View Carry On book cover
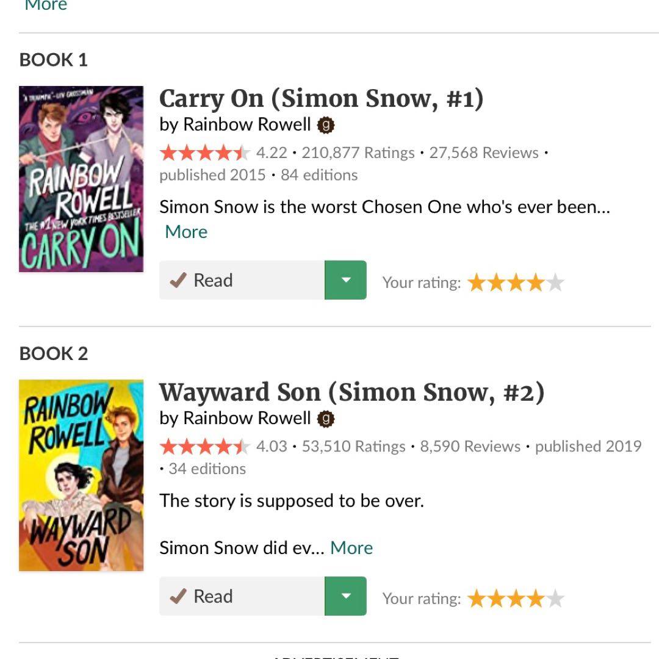 (x=81, y=179)
